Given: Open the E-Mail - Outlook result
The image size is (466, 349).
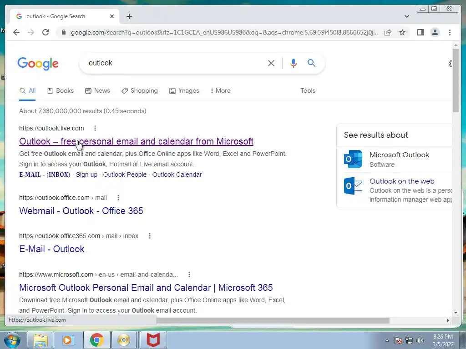Looking at the screenshot, I should coord(52,249).
